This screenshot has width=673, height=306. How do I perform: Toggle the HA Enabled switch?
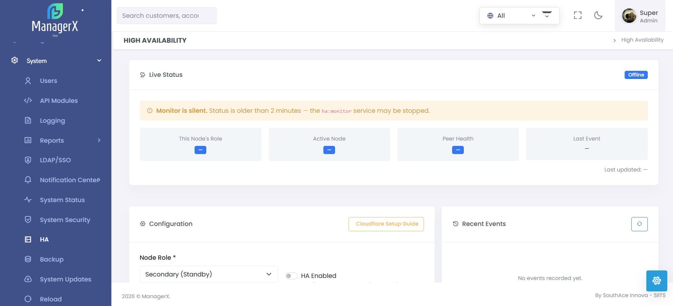(291, 276)
